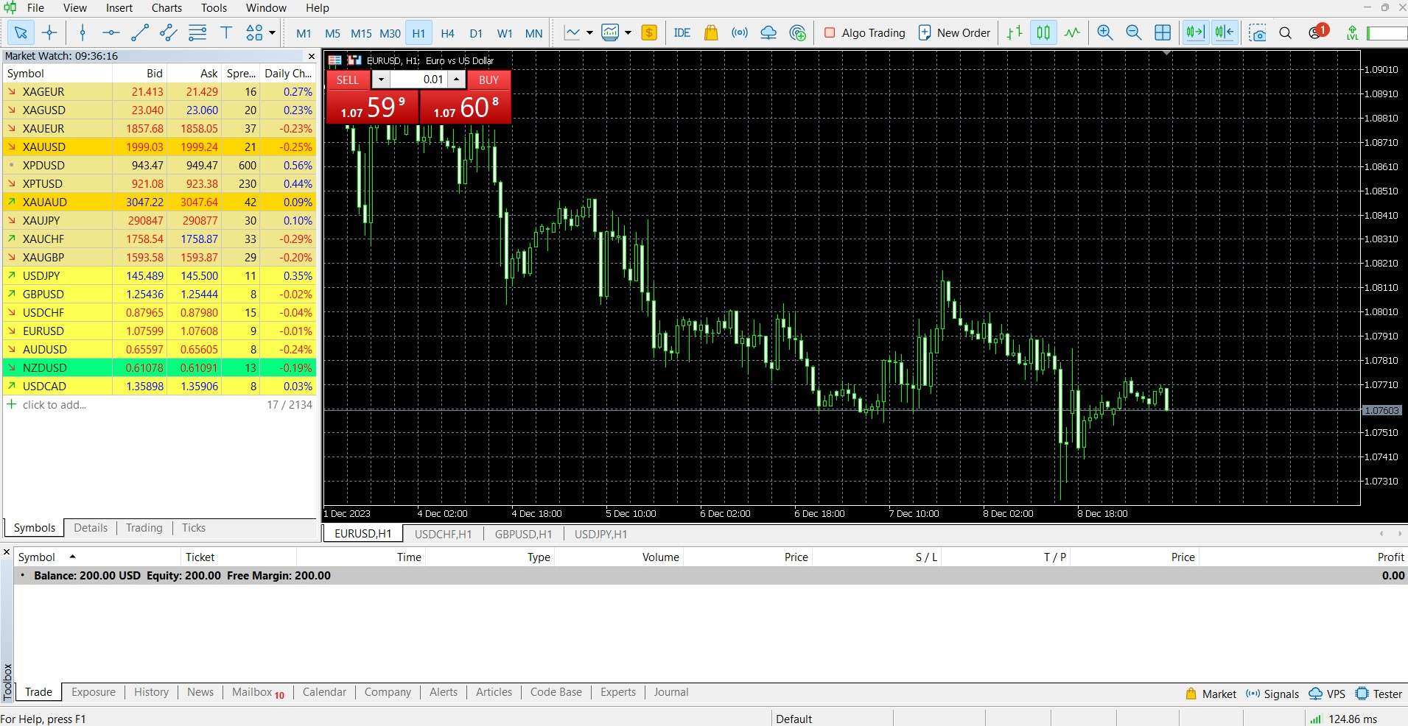Switch to the GBPUSD,H1 chart tab

pyautogui.click(x=523, y=534)
